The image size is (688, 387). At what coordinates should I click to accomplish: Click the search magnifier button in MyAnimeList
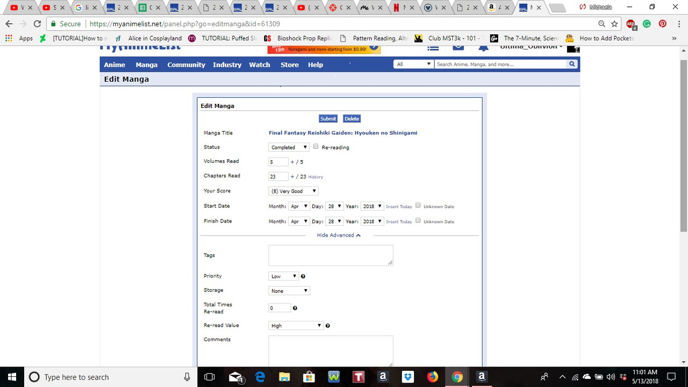[x=572, y=64]
